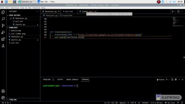Close features.py in Open Editors list
Viewport: 185px width, 104px height.
pos(11,18)
